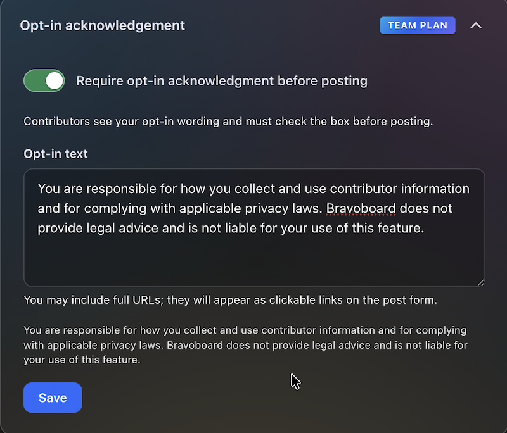Disable the opt-in acknowledgment toggle
Viewport: 507px width, 433px height.
coord(43,80)
